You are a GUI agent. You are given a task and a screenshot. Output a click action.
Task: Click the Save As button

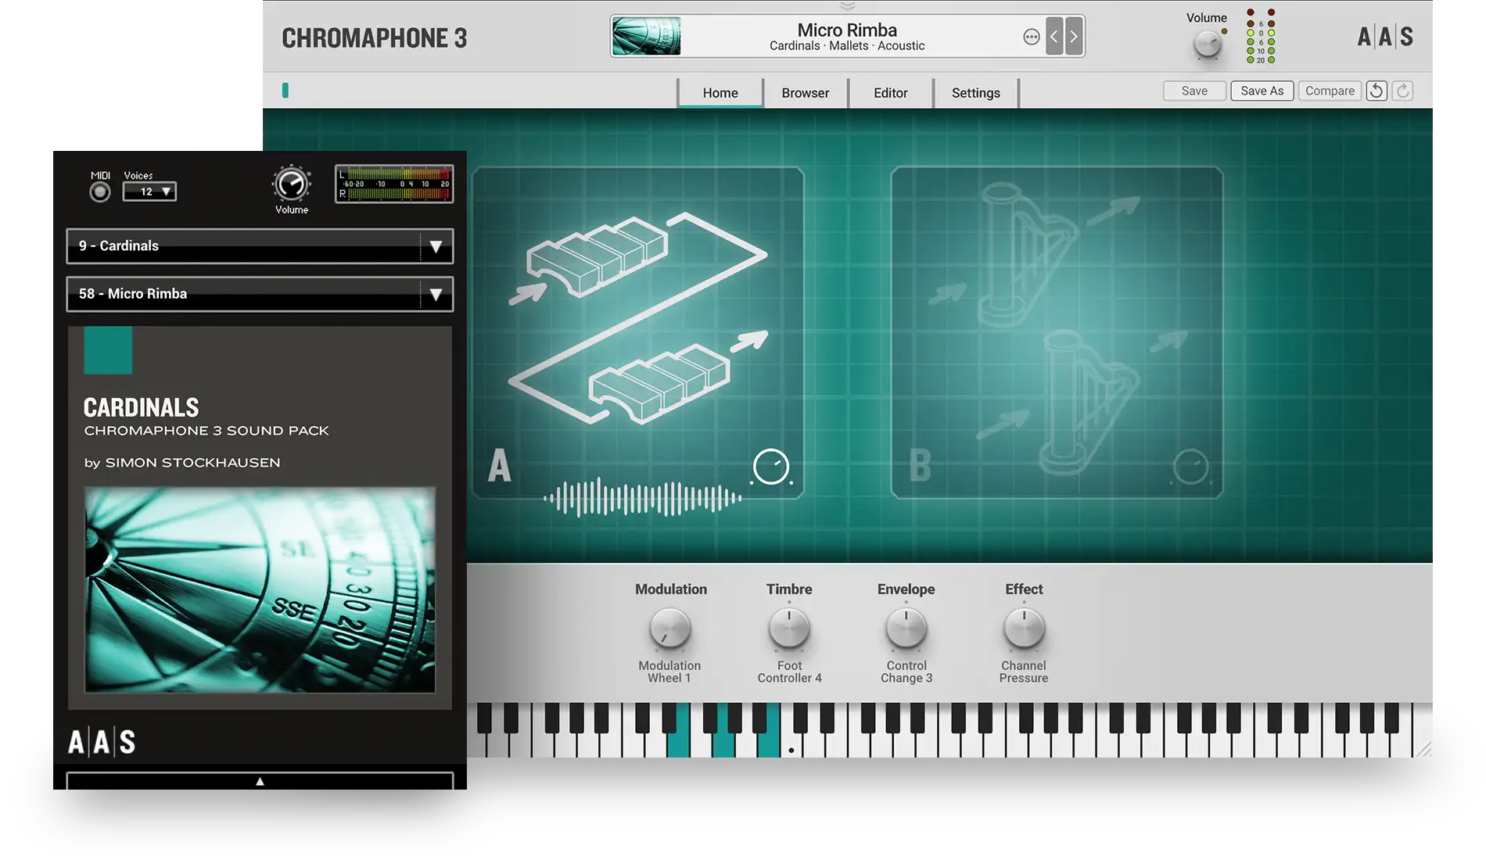1262,91
